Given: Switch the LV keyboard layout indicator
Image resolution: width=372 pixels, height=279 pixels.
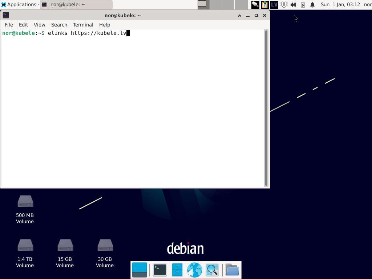Looking at the screenshot, I should click(274, 5).
